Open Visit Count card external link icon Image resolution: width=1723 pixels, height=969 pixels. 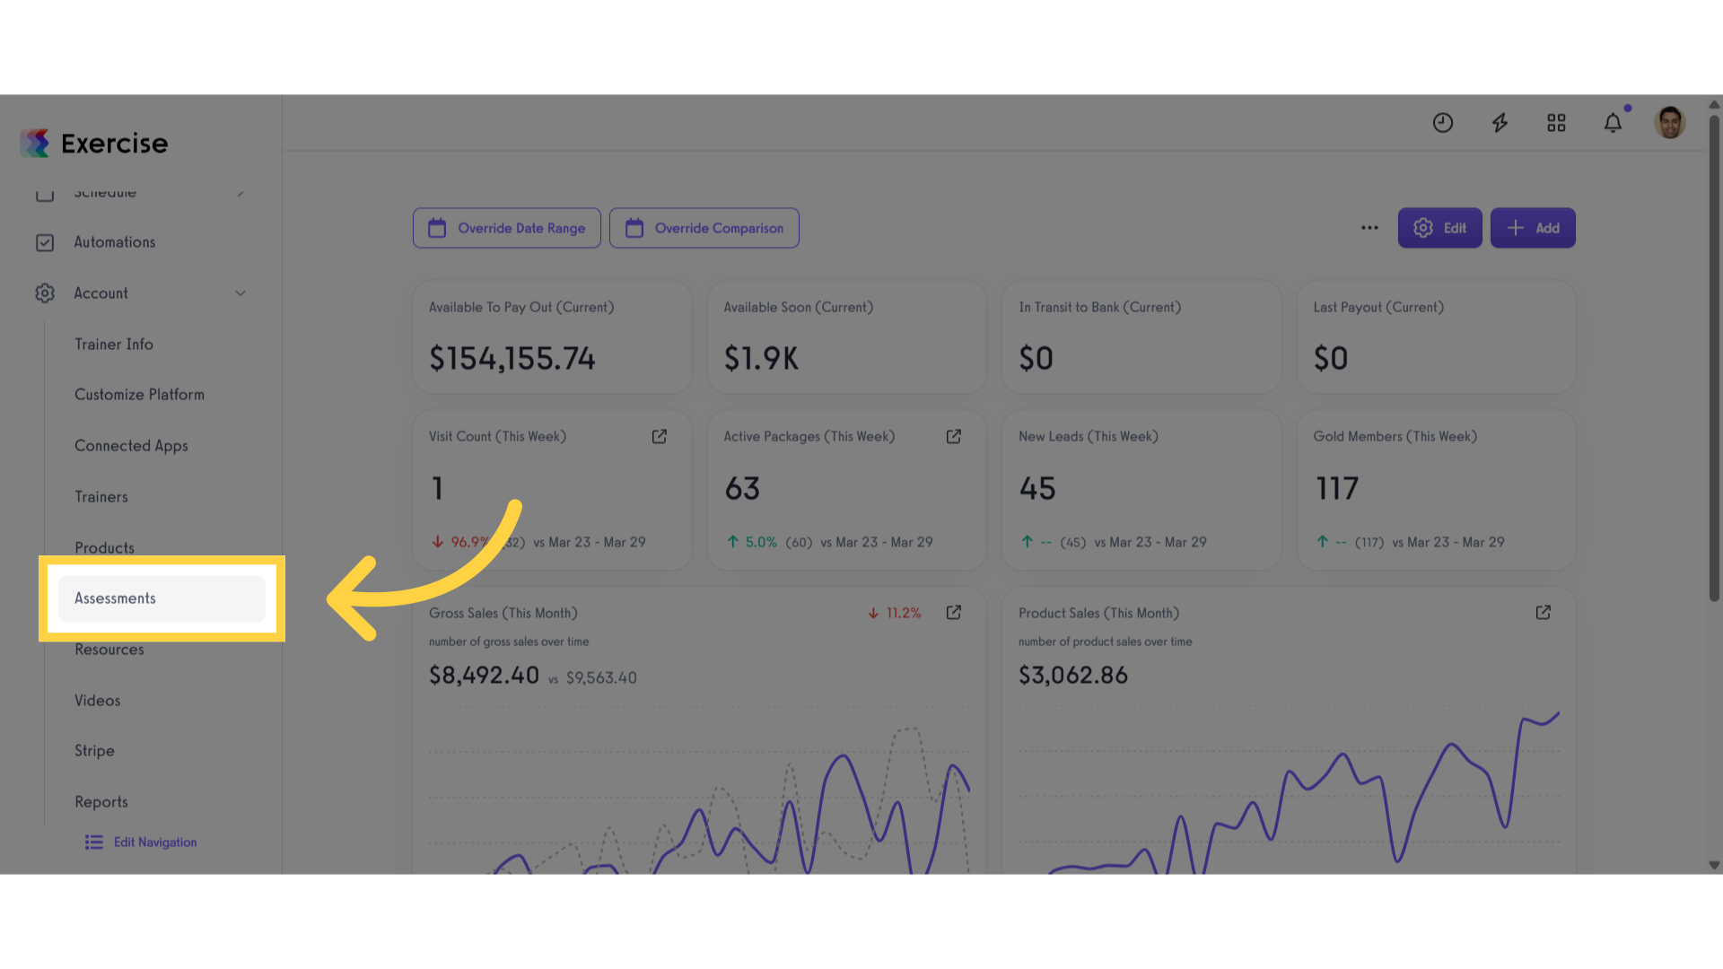coord(660,436)
